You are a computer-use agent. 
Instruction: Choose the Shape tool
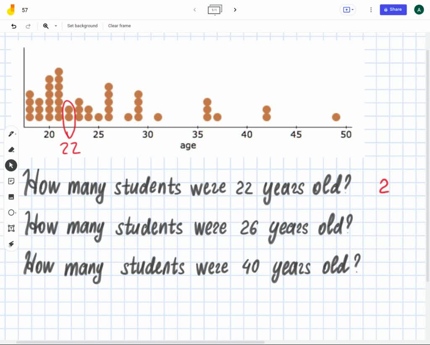click(x=11, y=212)
